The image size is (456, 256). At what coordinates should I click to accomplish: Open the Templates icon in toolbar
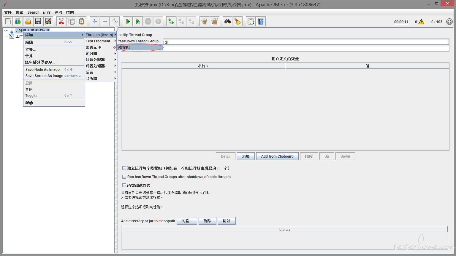click(x=18, y=21)
